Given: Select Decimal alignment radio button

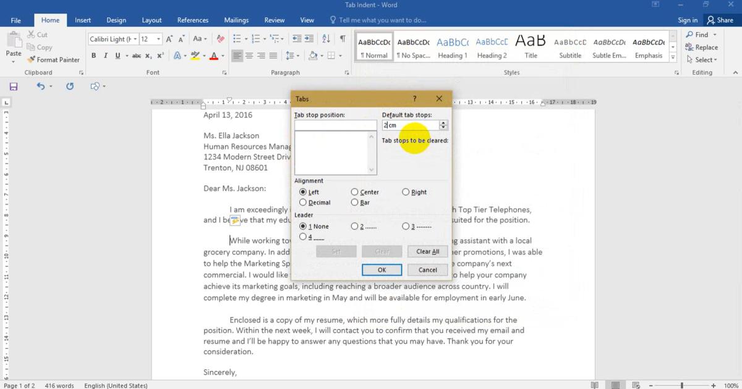Looking at the screenshot, I should coord(303,203).
